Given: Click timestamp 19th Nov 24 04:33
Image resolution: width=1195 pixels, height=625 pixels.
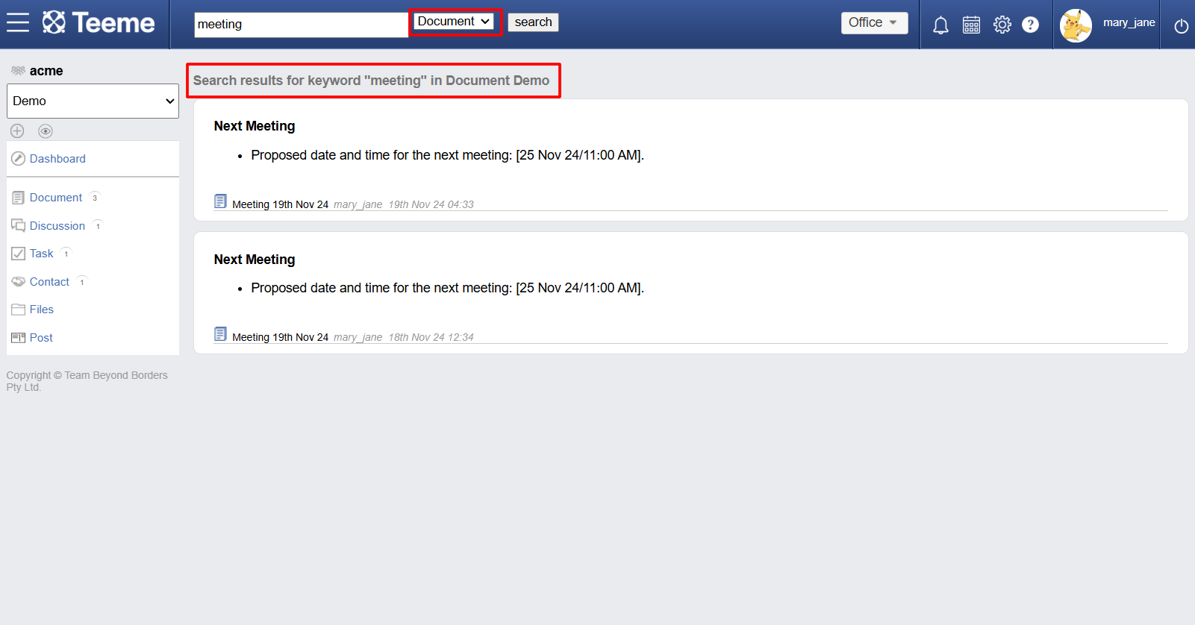Looking at the screenshot, I should (x=431, y=204).
